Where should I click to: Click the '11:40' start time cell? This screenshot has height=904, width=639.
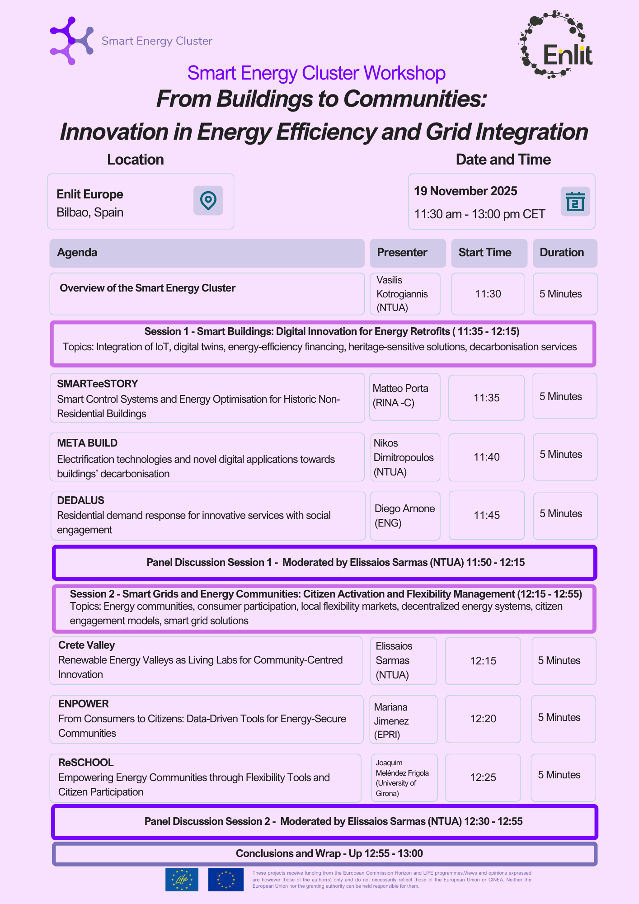[x=487, y=457]
